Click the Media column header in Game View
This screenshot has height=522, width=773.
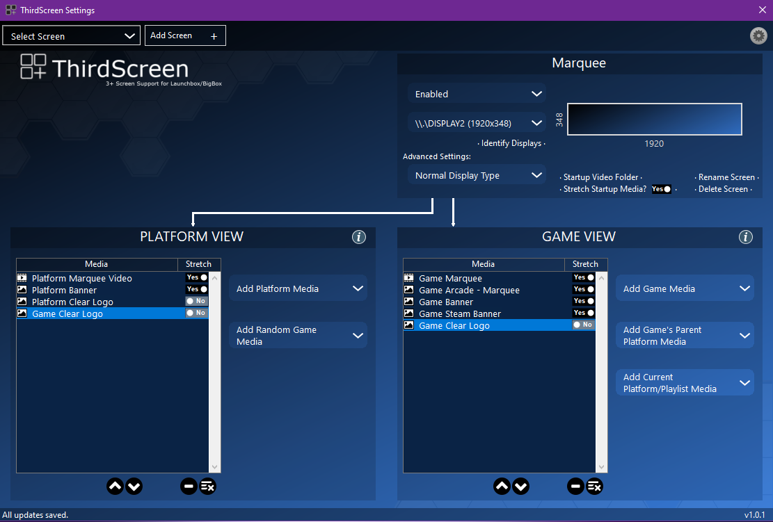pos(484,264)
